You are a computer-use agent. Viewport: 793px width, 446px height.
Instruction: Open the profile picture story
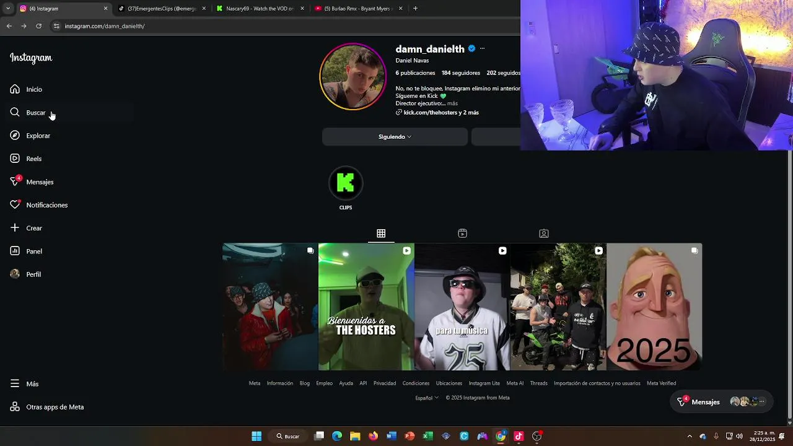(x=353, y=77)
